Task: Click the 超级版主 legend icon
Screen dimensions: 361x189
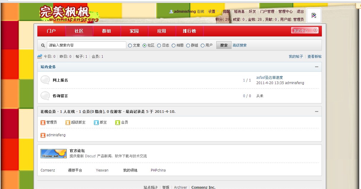Action: pyautogui.click(x=68, y=122)
